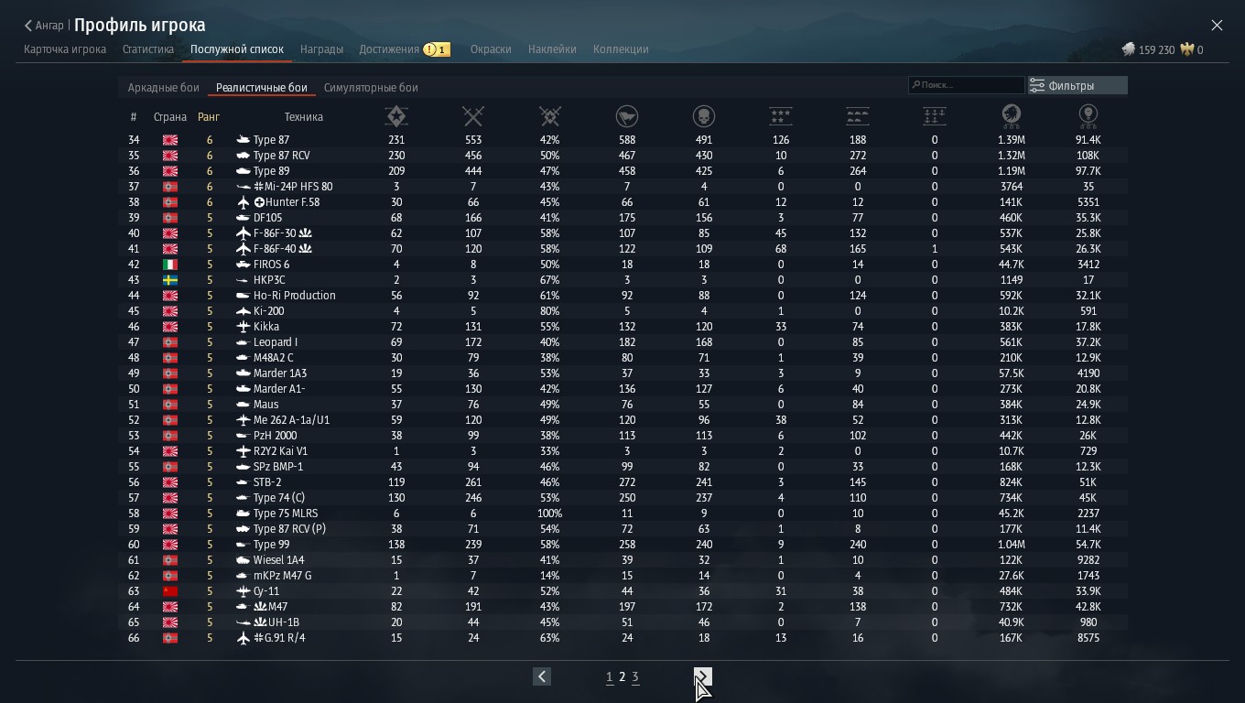The image size is (1245, 703).
Task: Switch to Аркадные бои mode
Action: 164,88
